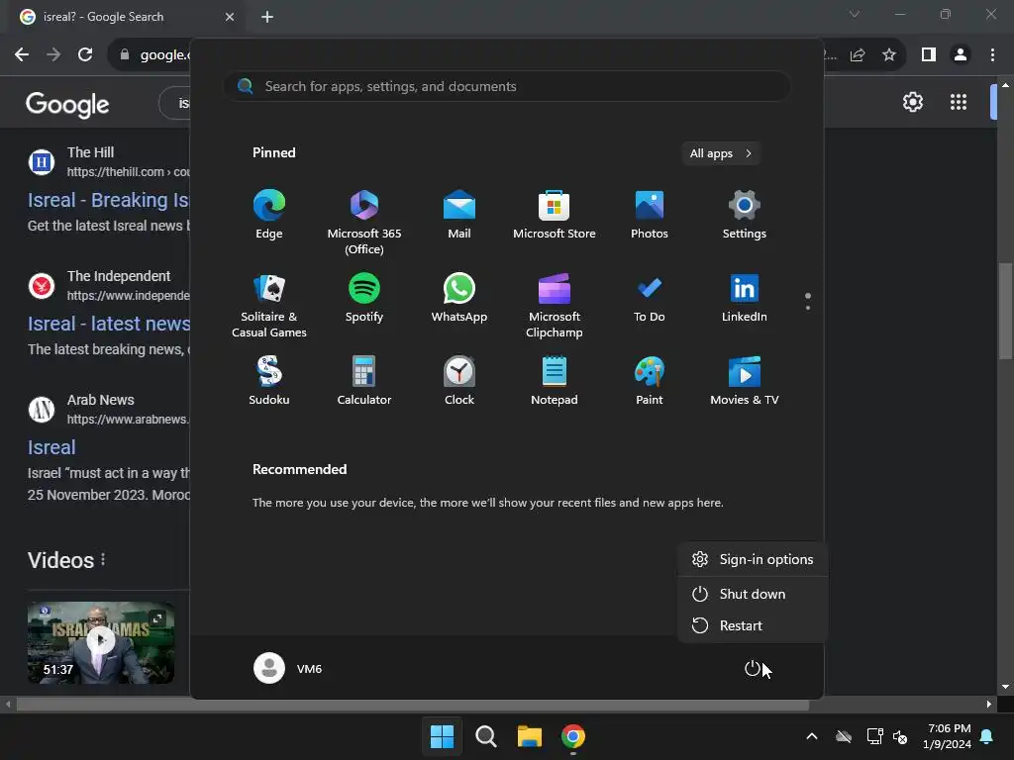This screenshot has width=1014, height=760.
Task: Switch to Chrome on the taskbar
Action: (573, 736)
